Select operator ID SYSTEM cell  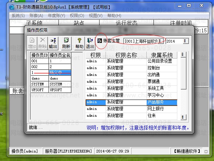[40, 84]
